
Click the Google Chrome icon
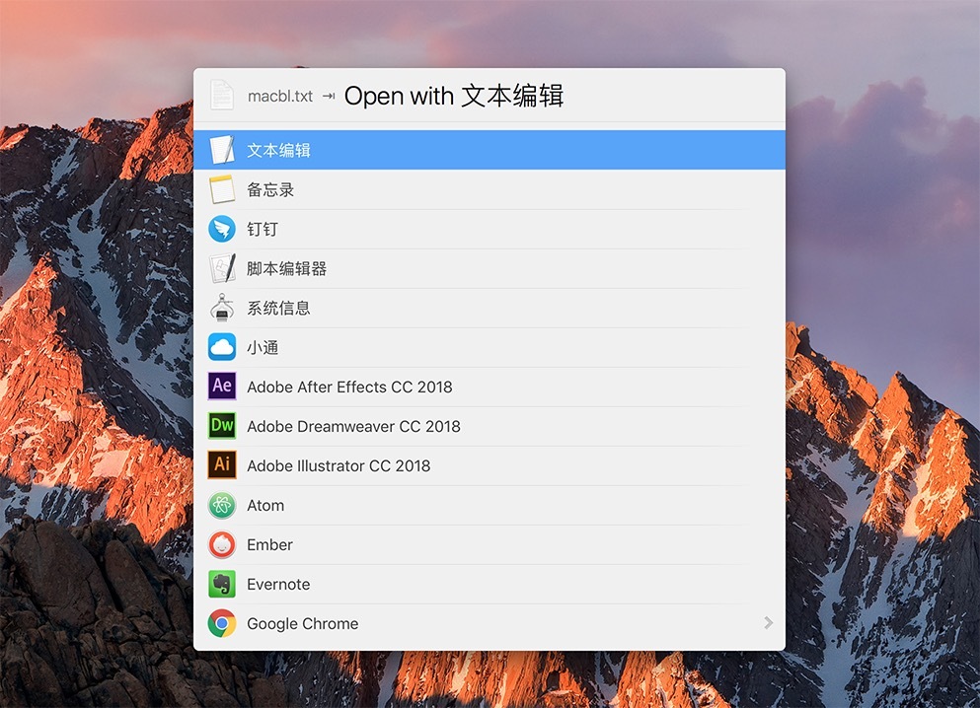(x=222, y=623)
